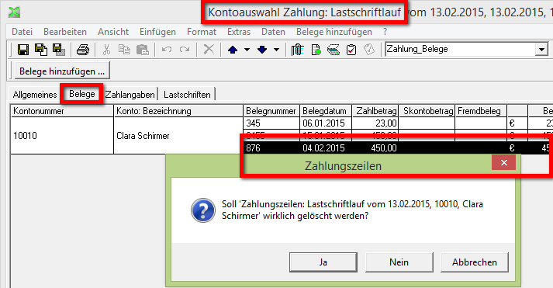Click the paperclip attachments icon

[297, 50]
